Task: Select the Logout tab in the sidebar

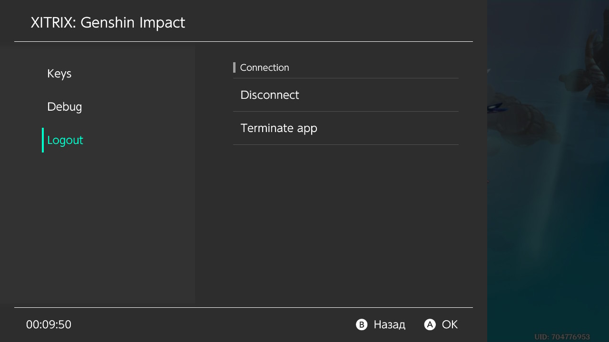Action: [x=65, y=140]
